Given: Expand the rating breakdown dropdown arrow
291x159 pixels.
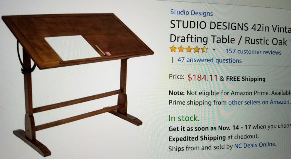Looking at the screenshot, I should [x=214, y=50].
